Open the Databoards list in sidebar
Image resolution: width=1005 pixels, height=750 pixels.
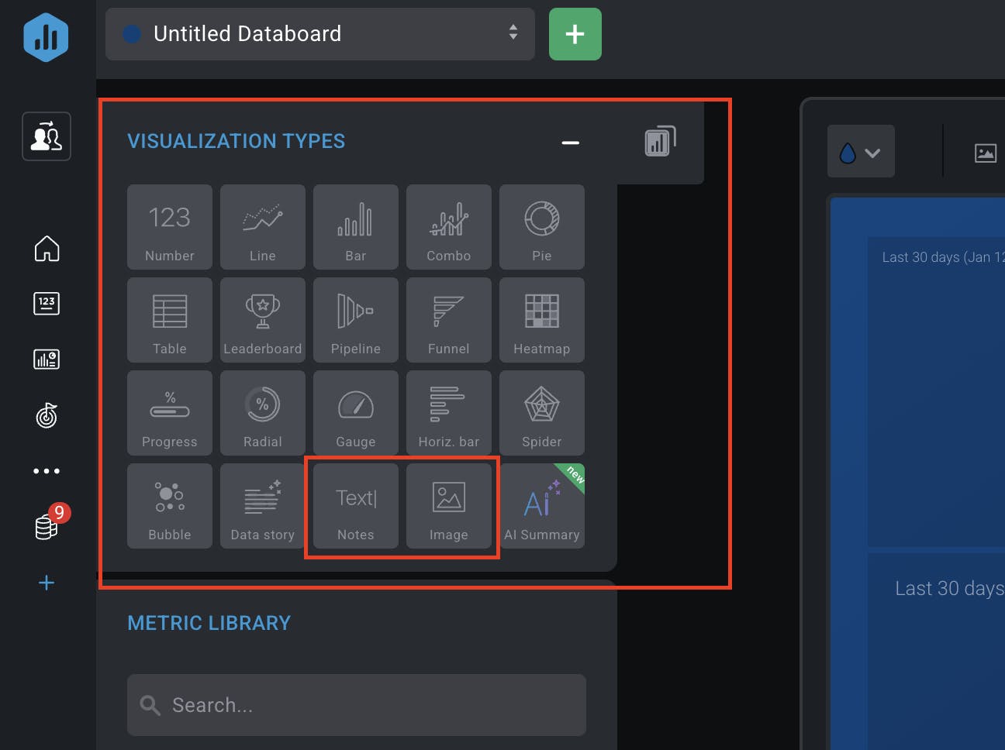click(x=47, y=359)
